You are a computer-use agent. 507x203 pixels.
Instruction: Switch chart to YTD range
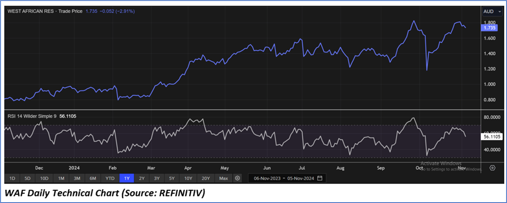click(110, 178)
